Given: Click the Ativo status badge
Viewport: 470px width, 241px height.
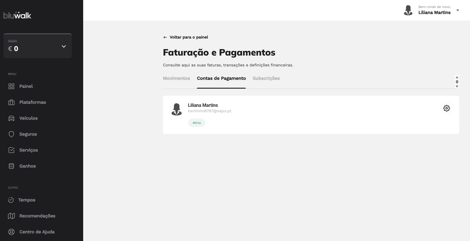Looking at the screenshot, I should pos(197,123).
